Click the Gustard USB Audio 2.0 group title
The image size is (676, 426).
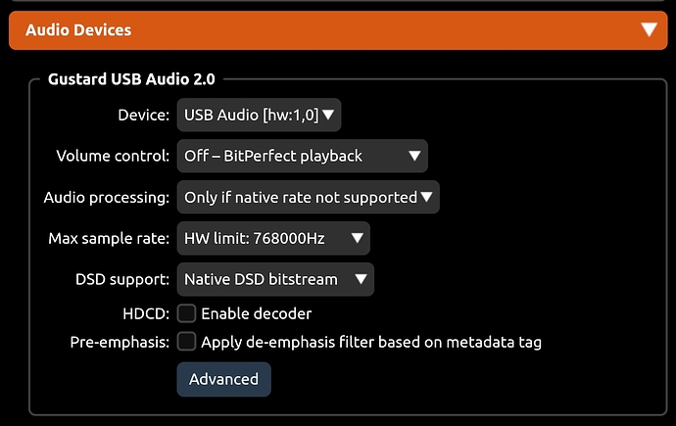click(x=131, y=79)
